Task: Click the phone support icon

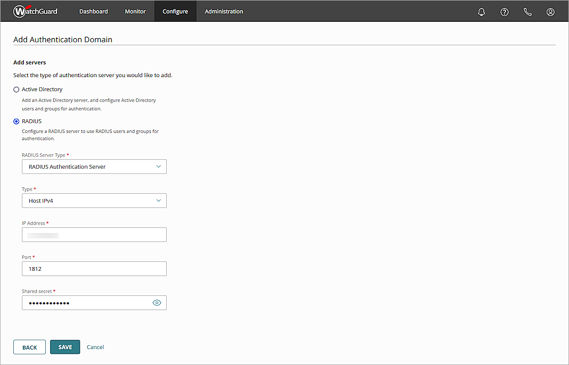Action: pos(527,11)
